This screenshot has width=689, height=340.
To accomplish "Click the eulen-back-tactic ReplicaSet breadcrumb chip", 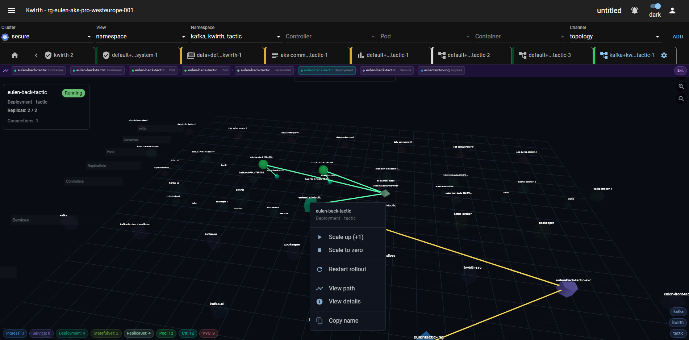I will point(264,71).
